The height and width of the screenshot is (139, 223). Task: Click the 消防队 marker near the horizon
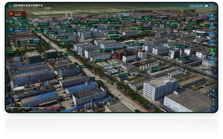[x=188, y=11]
